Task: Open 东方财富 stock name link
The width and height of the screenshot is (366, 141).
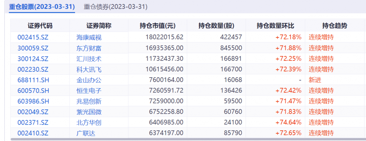Action: [x=89, y=48]
